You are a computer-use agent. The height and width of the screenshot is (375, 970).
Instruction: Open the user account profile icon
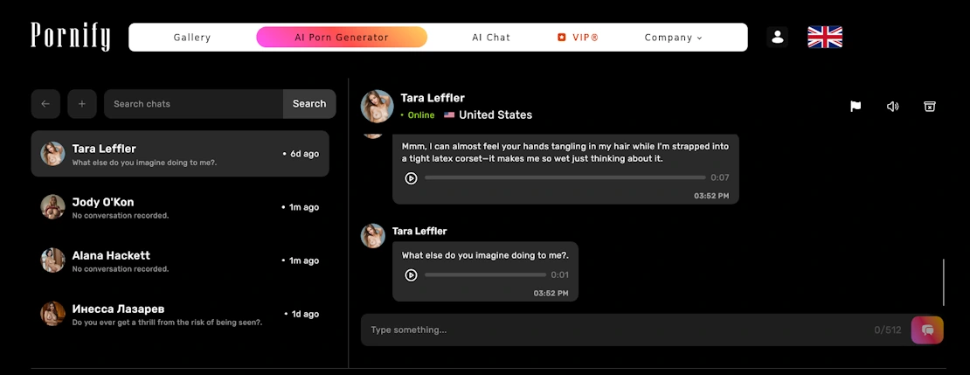[x=777, y=37]
